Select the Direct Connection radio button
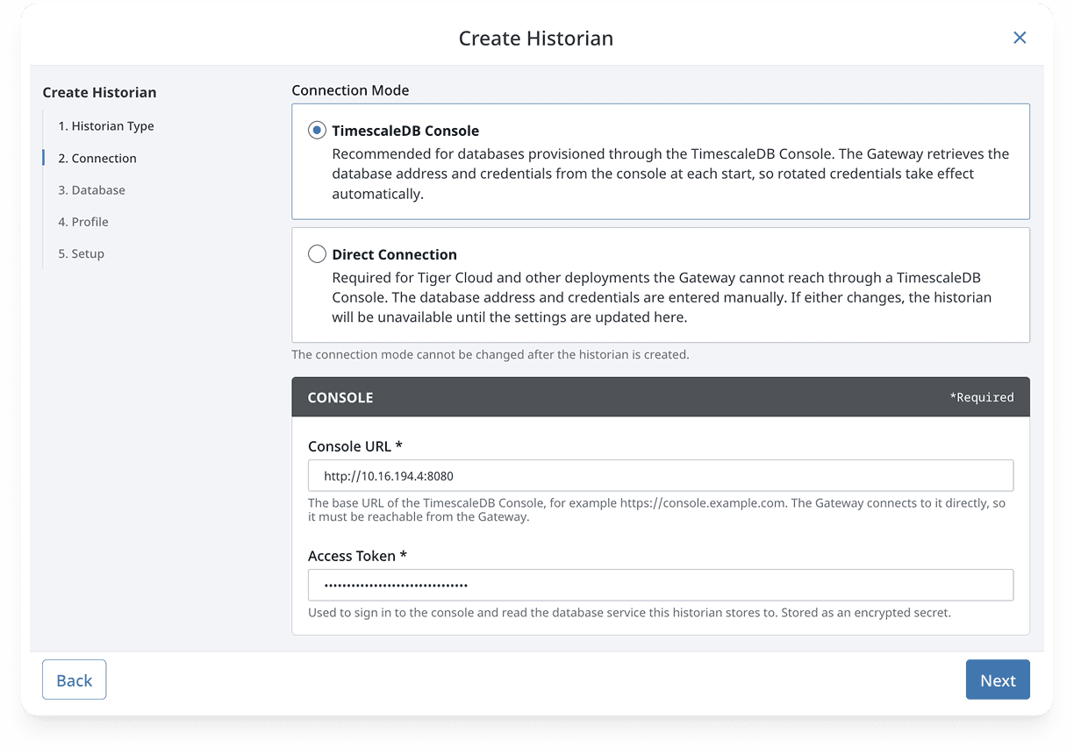 (317, 254)
